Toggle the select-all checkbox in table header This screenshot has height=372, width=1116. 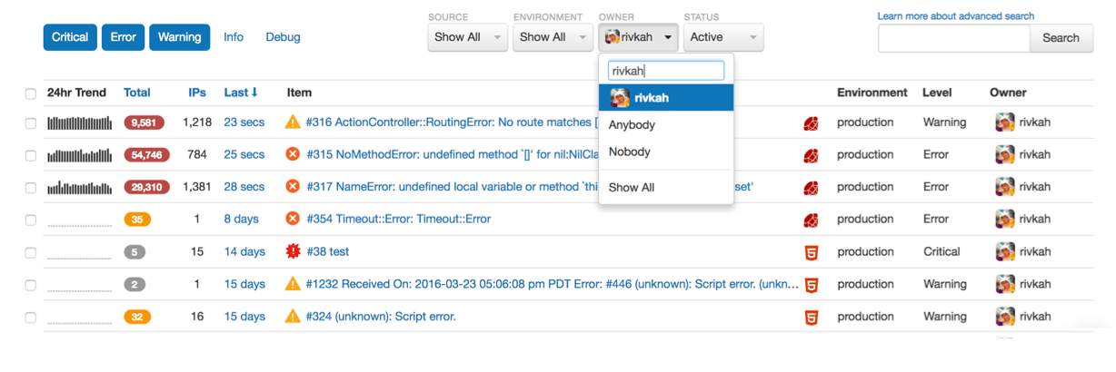pyautogui.click(x=31, y=93)
